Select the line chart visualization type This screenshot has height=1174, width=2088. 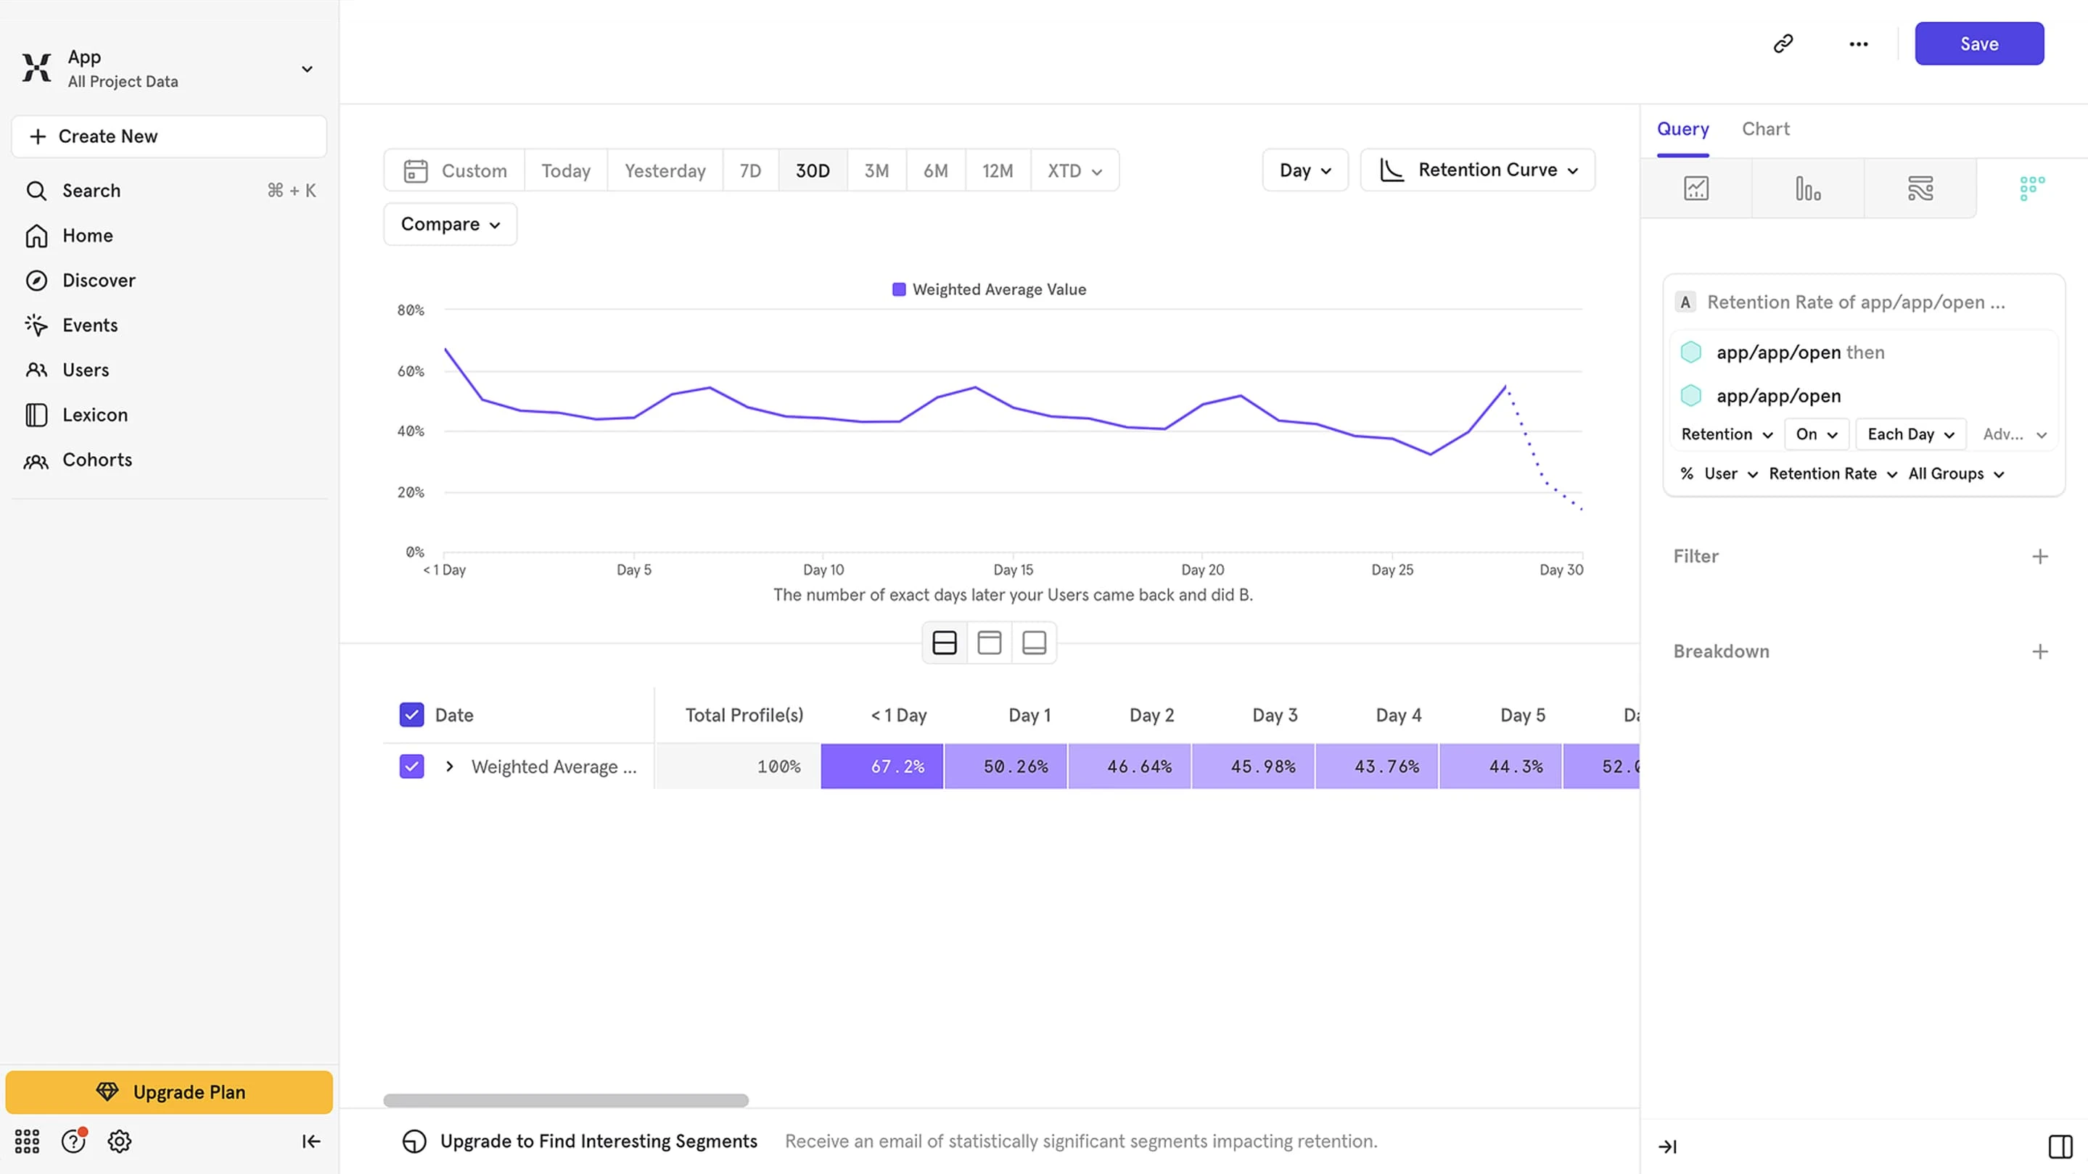click(x=1696, y=188)
